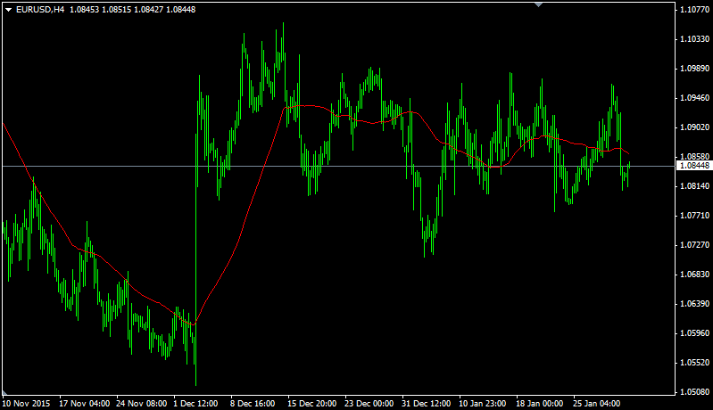Viewport: 713px width, 410px height.
Task: Click the 18 Jan 00:00 date label
Action: click(x=540, y=403)
